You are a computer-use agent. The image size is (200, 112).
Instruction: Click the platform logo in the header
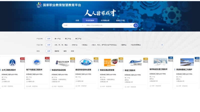click(x=39, y=5)
